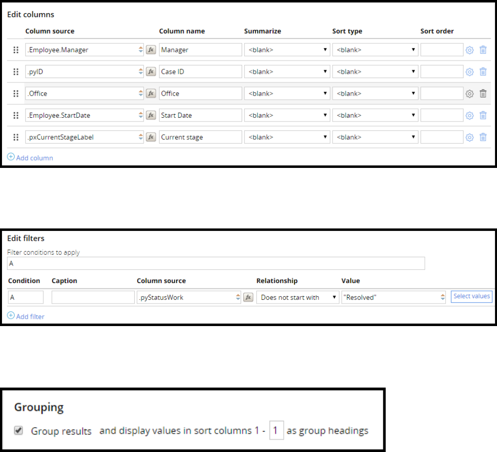Open settings gear for Office column
Viewport: 497px width, 452px height.
click(470, 94)
